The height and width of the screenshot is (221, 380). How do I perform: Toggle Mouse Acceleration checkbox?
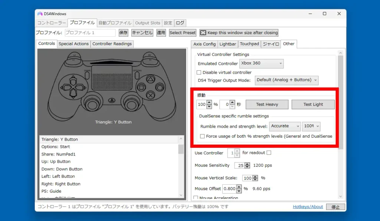click(196, 198)
